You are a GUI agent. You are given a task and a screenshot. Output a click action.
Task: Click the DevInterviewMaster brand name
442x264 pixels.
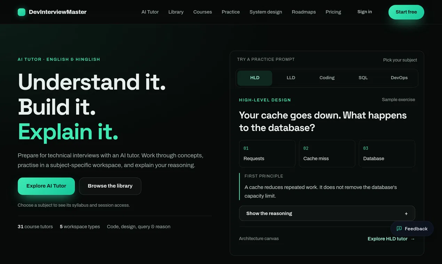tap(58, 12)
